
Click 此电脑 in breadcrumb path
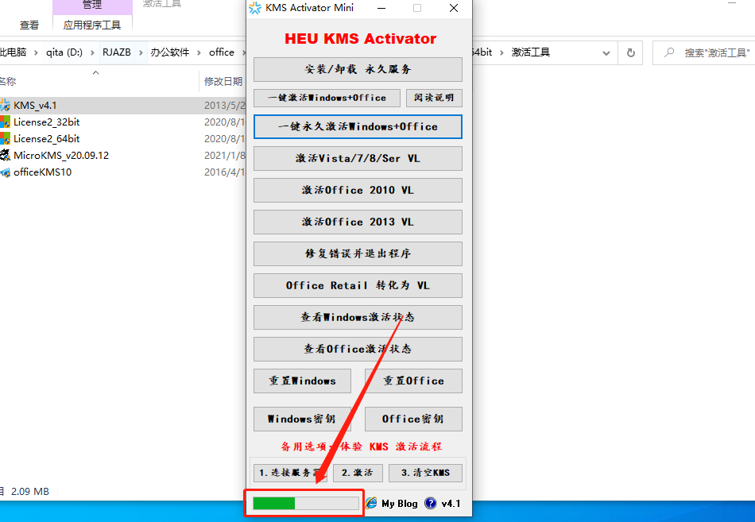(14, 52)
